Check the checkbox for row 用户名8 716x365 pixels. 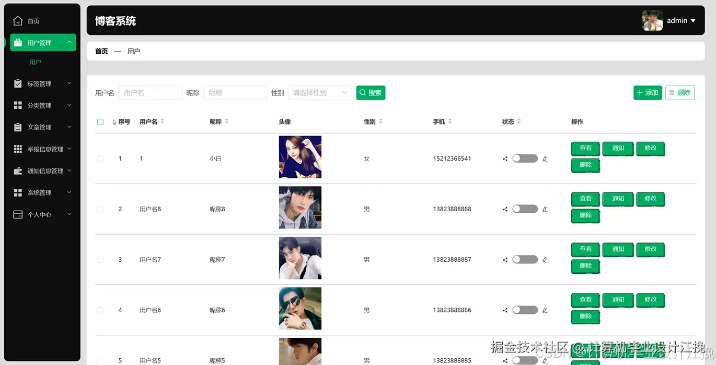(100, 209)
